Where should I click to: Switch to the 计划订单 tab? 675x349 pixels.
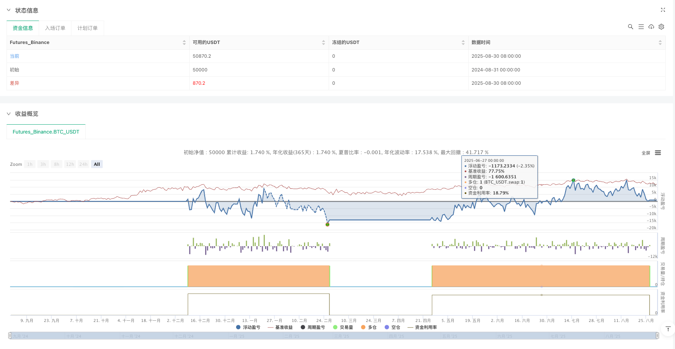[x=88, y=28]
